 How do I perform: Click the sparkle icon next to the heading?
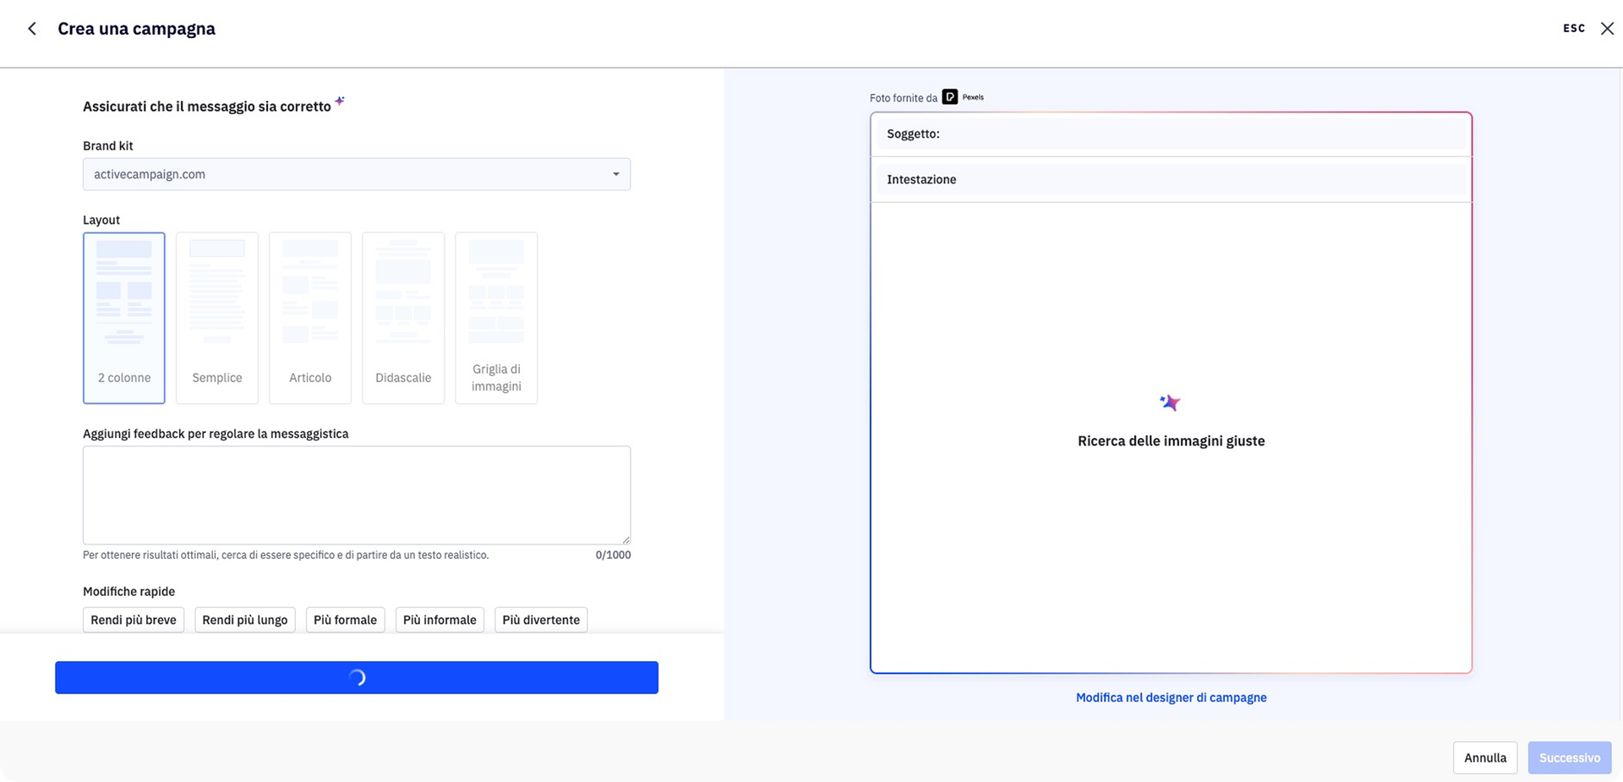[x=340, y=101]
